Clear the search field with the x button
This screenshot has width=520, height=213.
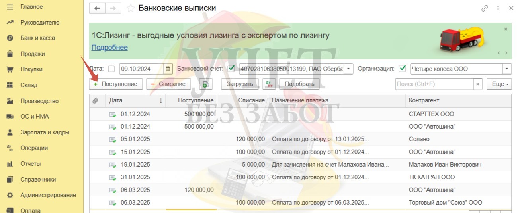point(478,84)
